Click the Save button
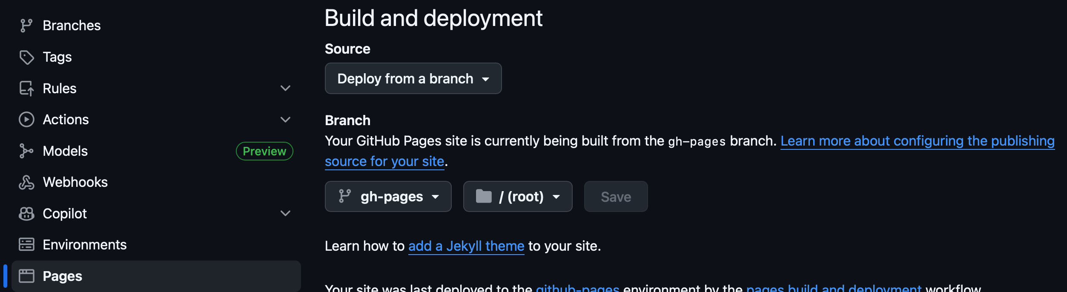The height and width of the screenshot is (292, 1067). (x=616, y=196)
